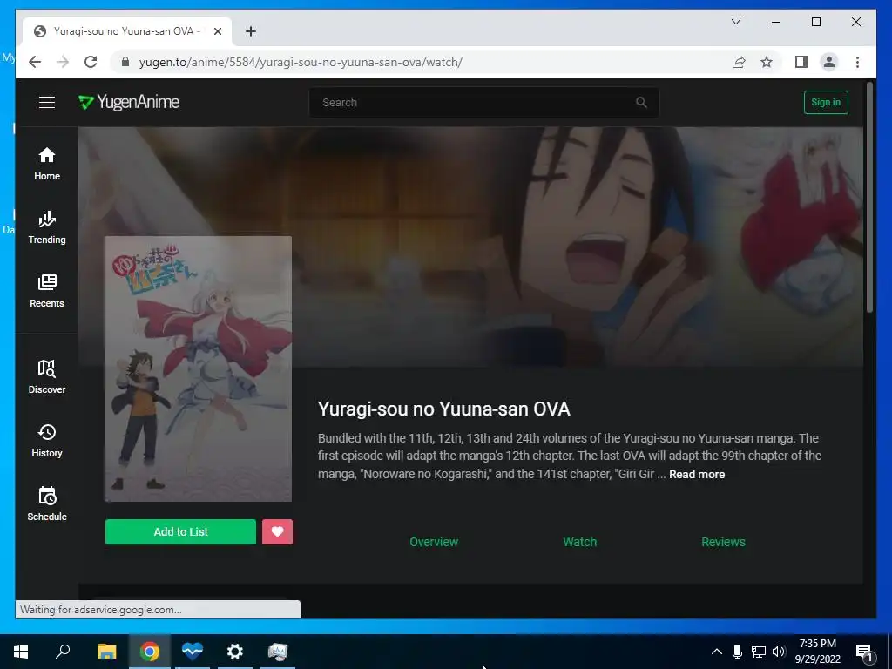Click the Sign in button
This screenshot has width=892, height=669.
click(826, 103)
